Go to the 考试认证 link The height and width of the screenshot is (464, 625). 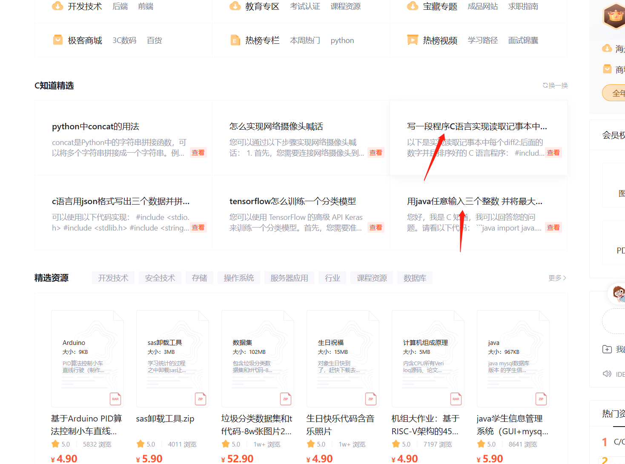pos(305,6)
